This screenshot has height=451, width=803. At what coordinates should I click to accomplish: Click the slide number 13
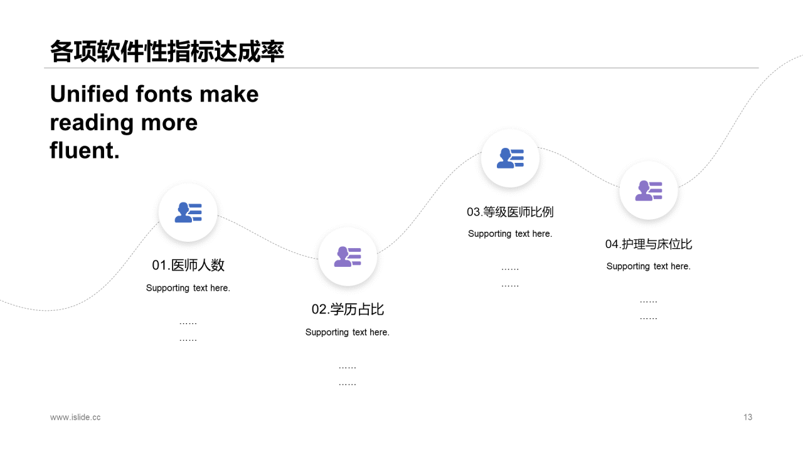(x=748, y=417)
